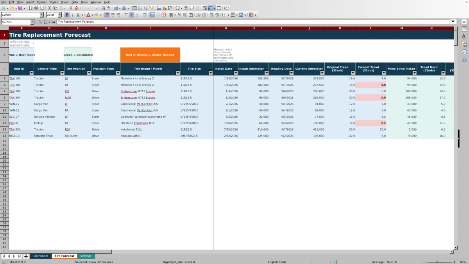The width and height of the screenshot is (469, 264).
Task: Click the Formula equals button
Action: click(x=53, y=22)
